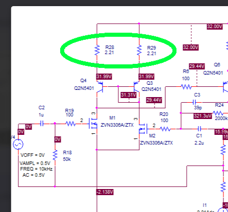Click the FREQ = 10kHz parameter

click(x=36, y=169)
